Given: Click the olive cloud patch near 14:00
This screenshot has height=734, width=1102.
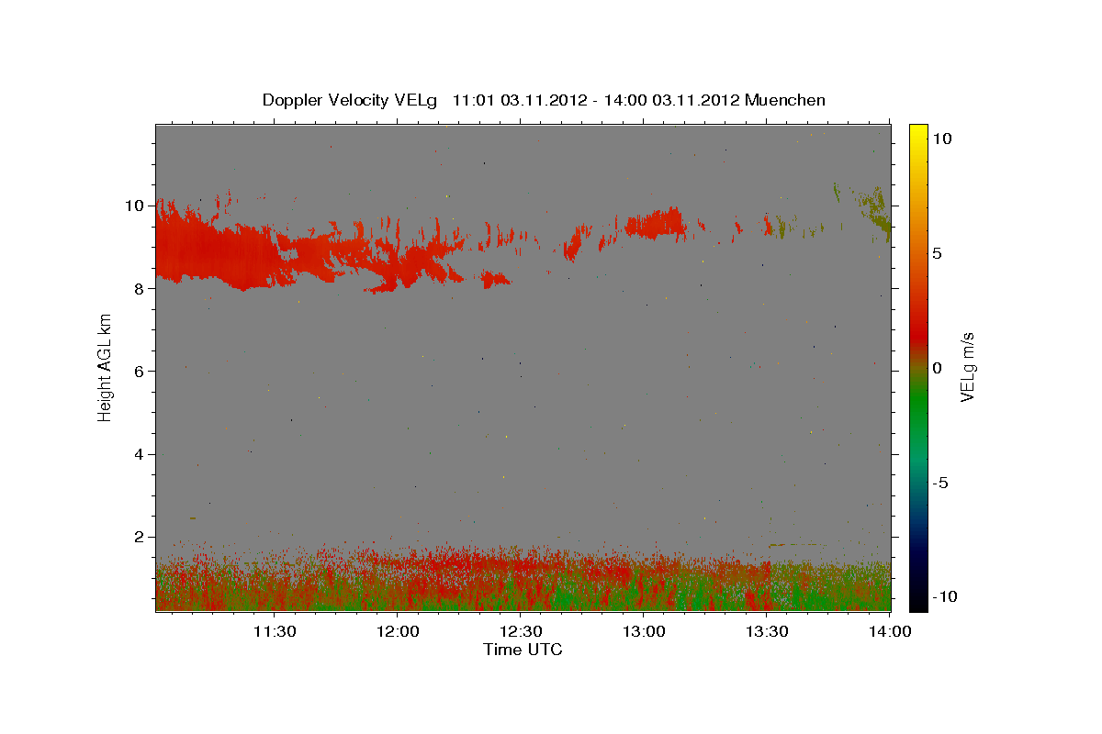Looking at the screenshot, I should [x=875, y=211].
